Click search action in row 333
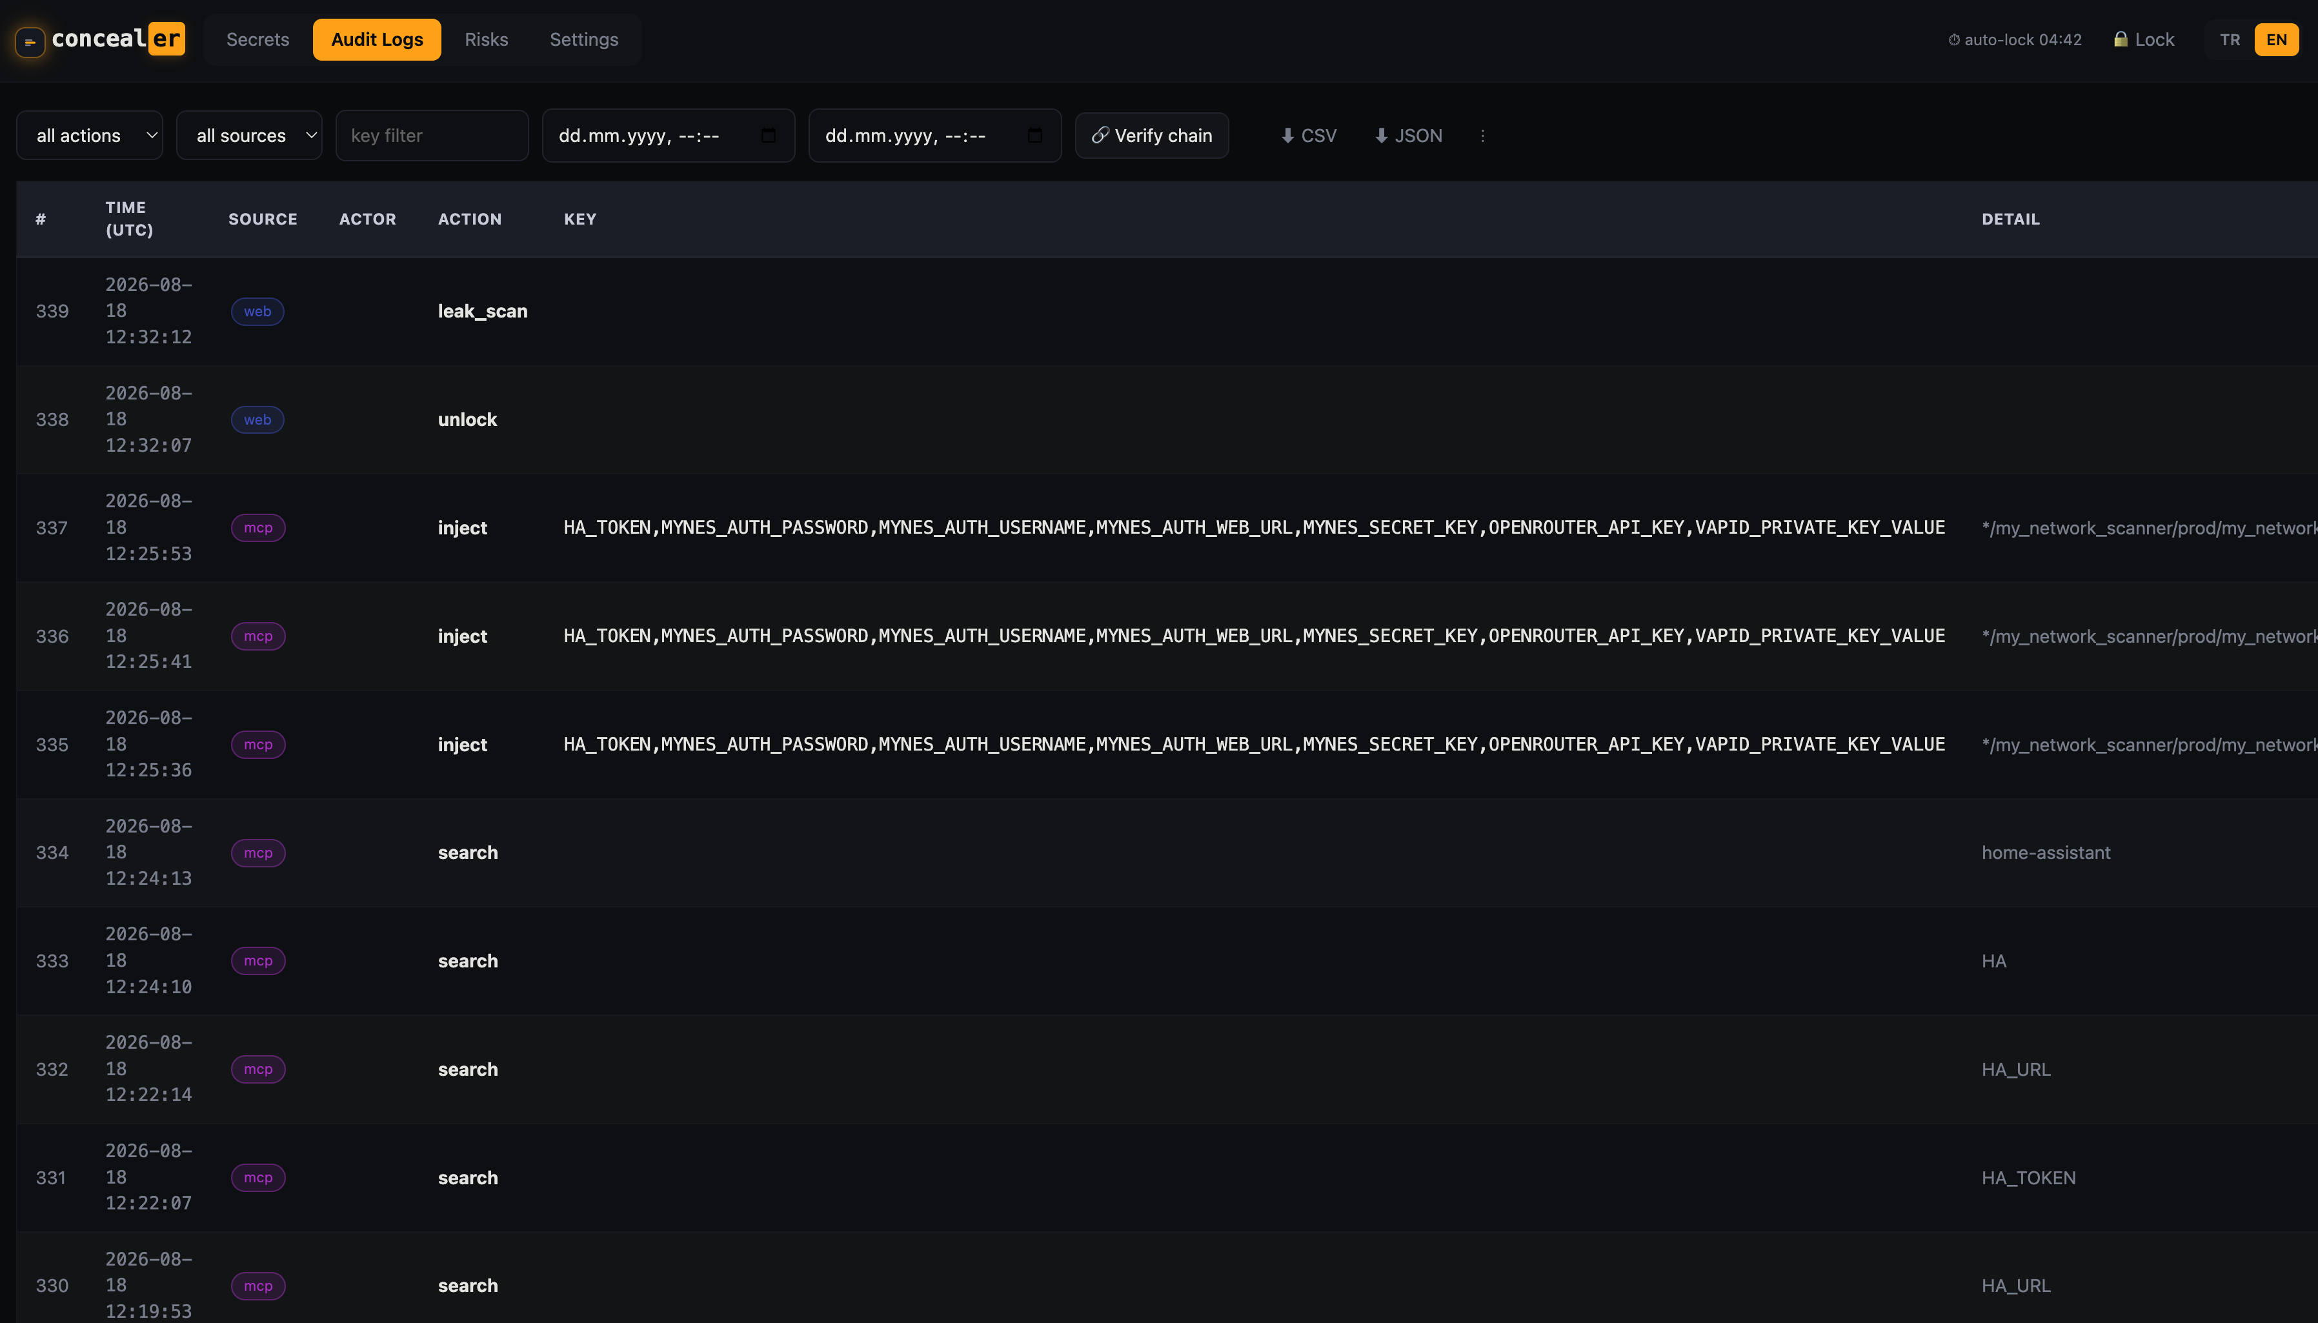The width and height of the screenshot is (2318, 1323). click(x=468, y=960)
